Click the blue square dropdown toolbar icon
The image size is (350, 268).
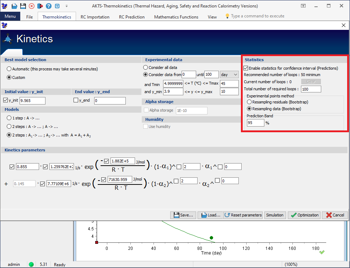pos(57,6)
